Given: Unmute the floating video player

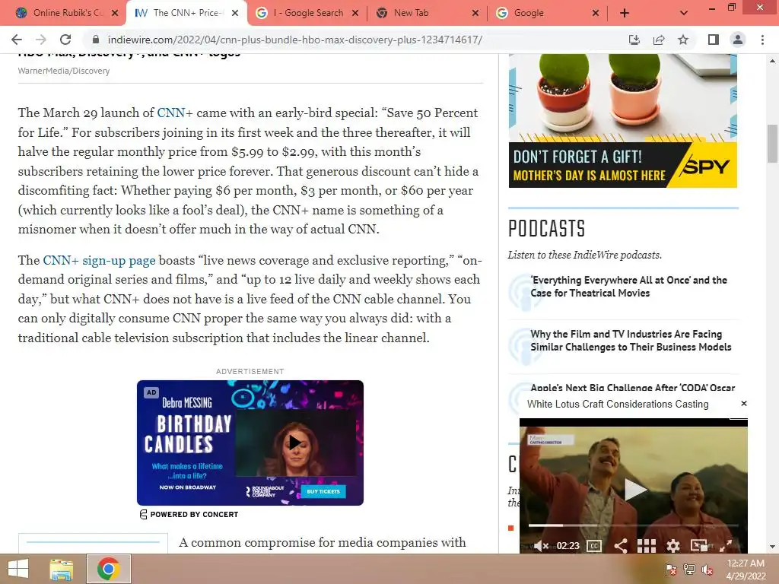Looking at the screenshot, I should coord(541,546).
